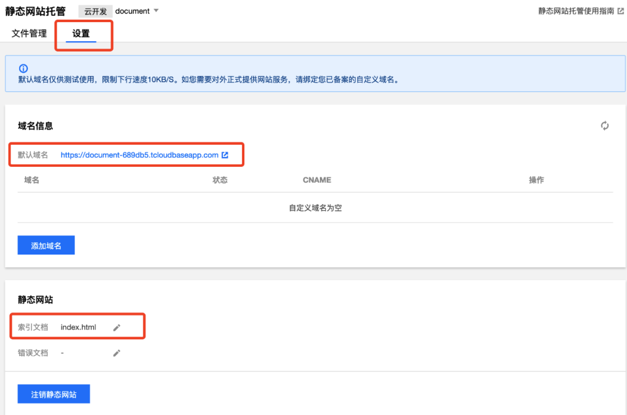Click the 注销静态网站 button
The width and height of the screenshot is (627, 415).
coord(53,394)
